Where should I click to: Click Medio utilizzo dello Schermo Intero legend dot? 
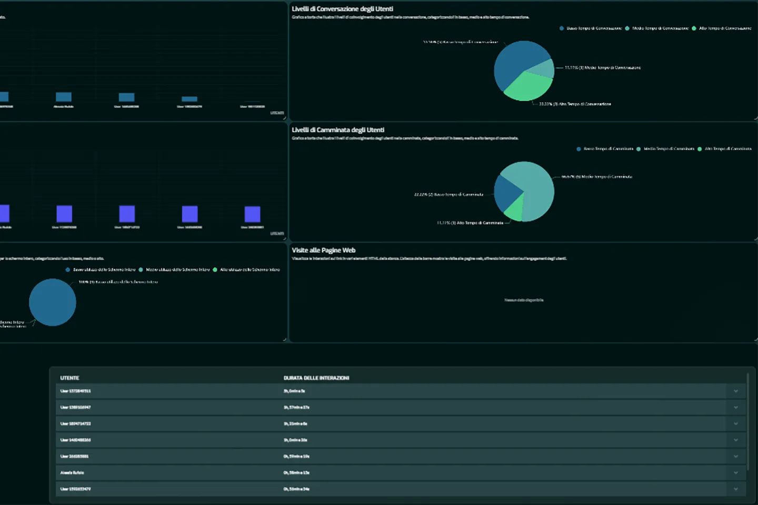coord(141,270)
